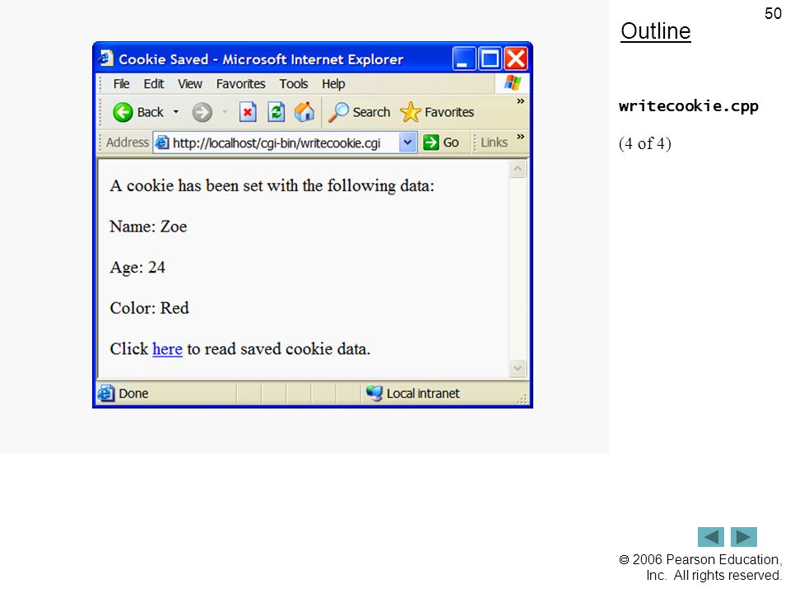The width and height of the screenshot is (790, 593).
Task: Click the Local intranet zone icon
Action: (374, 393)
